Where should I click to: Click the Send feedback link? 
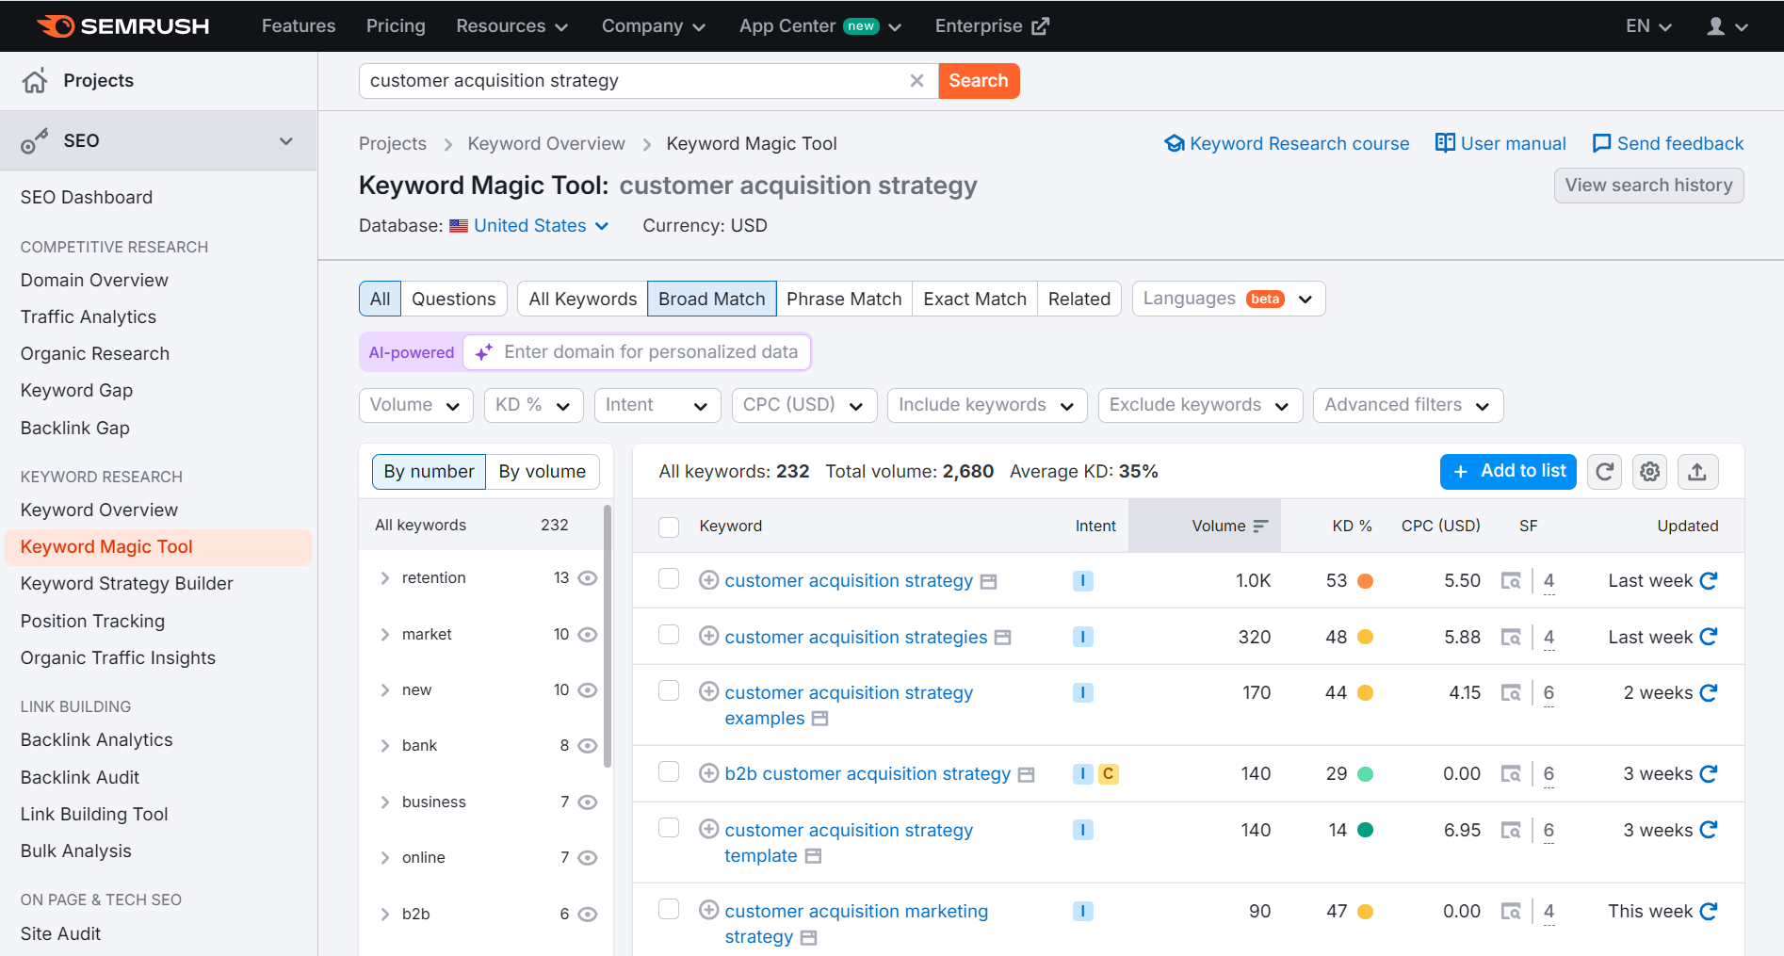coord(1668,143)
